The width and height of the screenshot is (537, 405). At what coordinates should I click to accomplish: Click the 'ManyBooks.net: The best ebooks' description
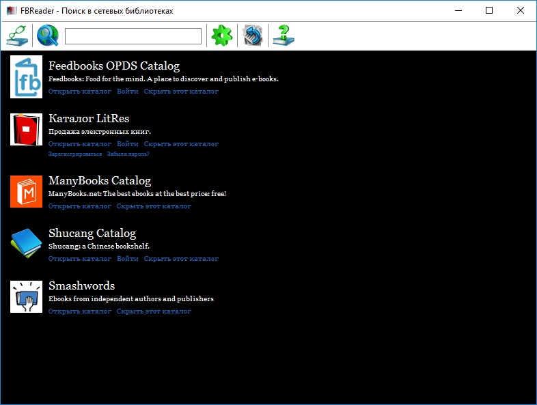(x=137, y=194)
